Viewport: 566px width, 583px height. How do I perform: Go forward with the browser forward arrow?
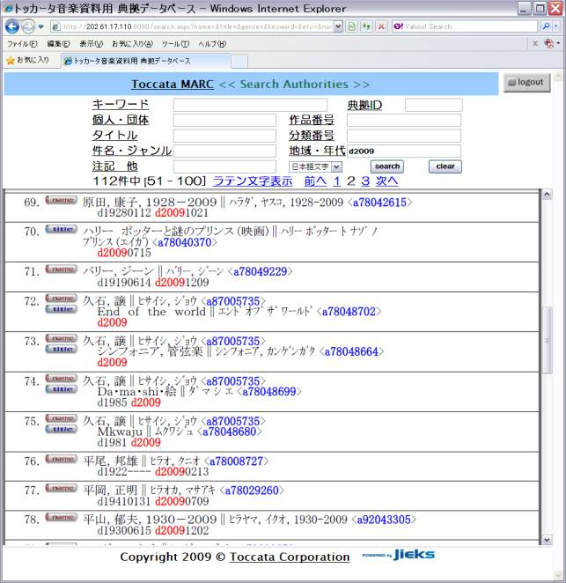tap(28, 26)
